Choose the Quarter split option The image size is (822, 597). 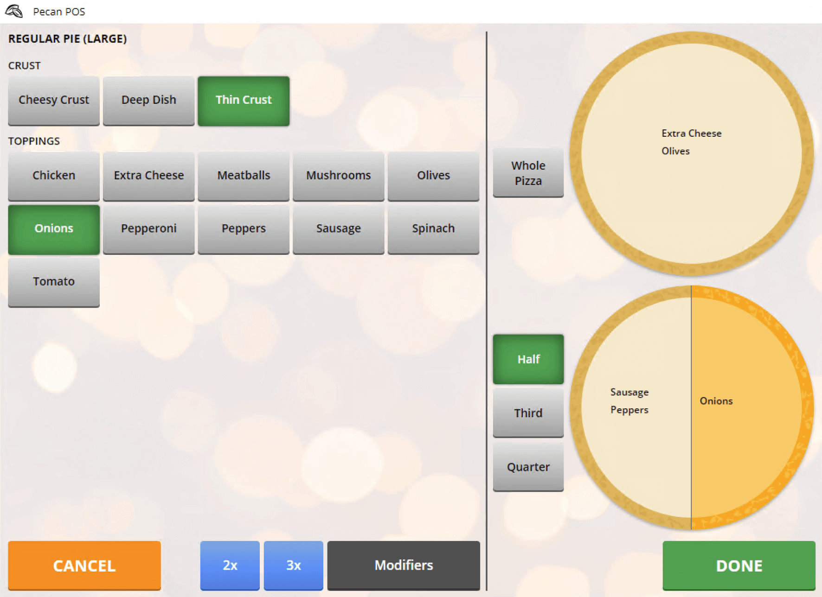(528, 466)
